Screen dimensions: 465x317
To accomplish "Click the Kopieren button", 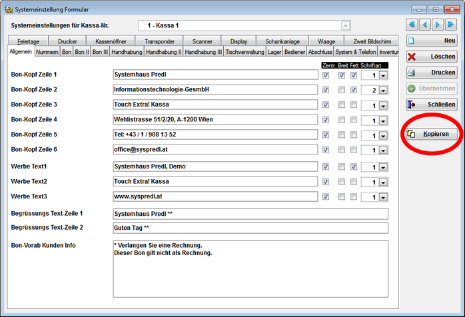I will click(x=432, y=134).
